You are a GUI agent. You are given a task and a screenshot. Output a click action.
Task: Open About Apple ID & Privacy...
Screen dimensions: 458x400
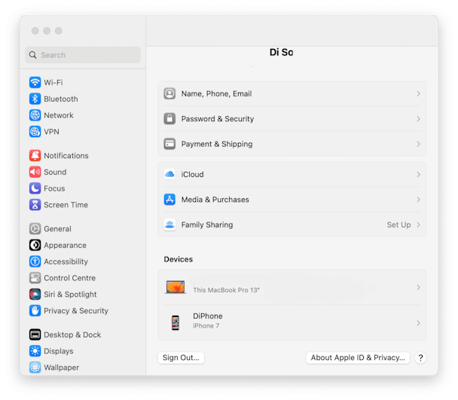(x=358, y=358)
